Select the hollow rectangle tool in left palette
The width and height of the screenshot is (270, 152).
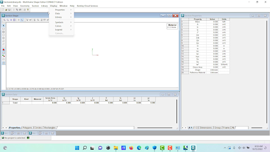click(x=4, y=32)
